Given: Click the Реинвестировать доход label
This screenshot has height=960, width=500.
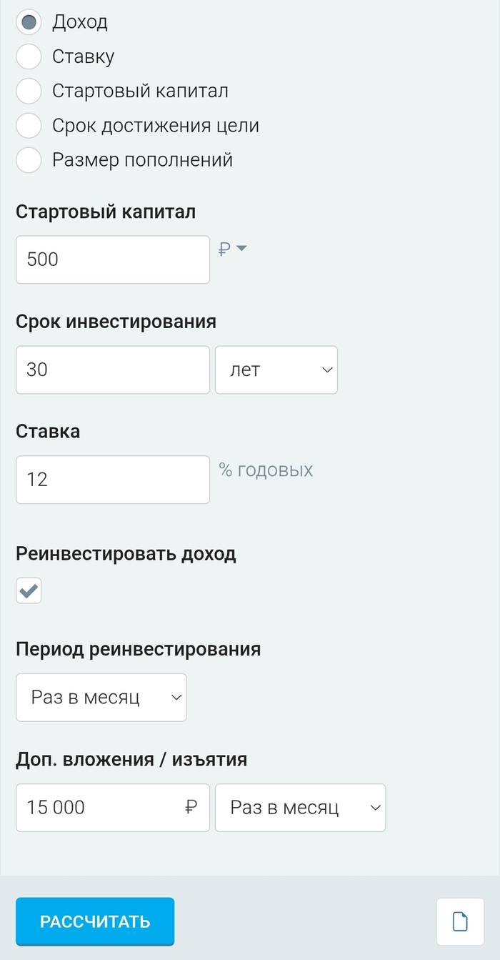Looking at the screenshot, I should point(126,554).
